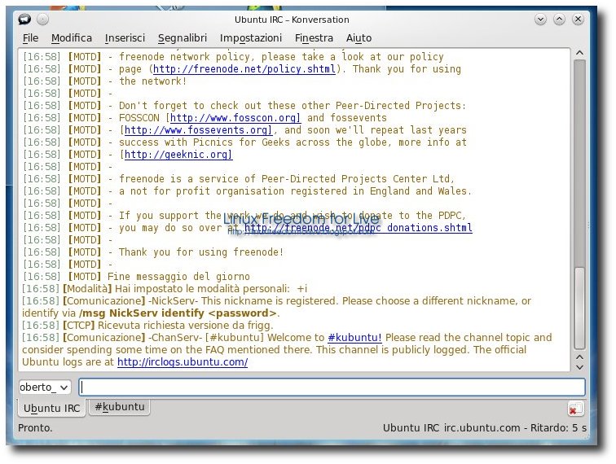
Task: Click the 'Ritardo: 5 s' lag status text
Action: (558, 428)
